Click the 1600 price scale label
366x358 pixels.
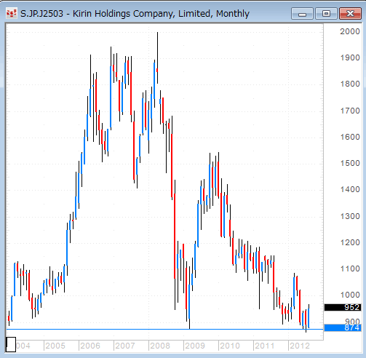[350, 137]
